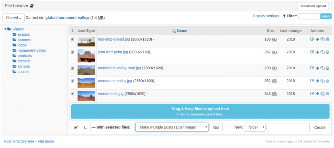The width and height of the screenshot is (334, 148).
Task: Copy icon for john-ford-point.jpg
Action: click(323, 52)
